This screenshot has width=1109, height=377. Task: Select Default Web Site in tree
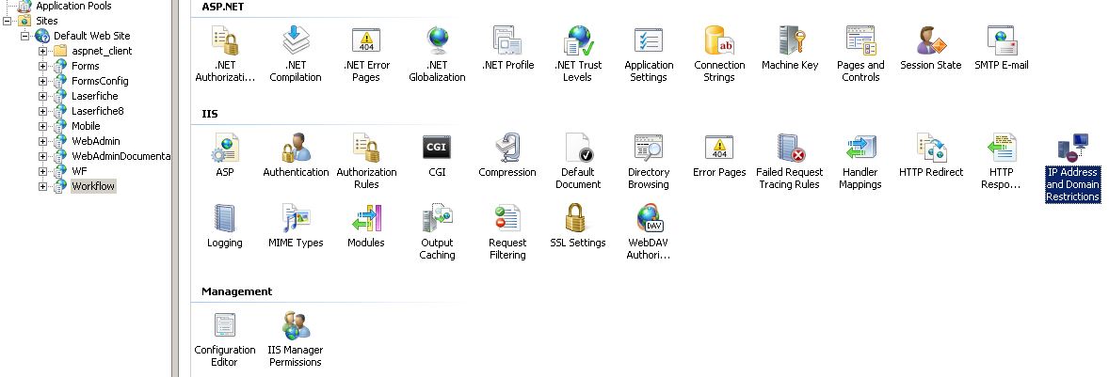pyautogui.click(x=92, y=36)
